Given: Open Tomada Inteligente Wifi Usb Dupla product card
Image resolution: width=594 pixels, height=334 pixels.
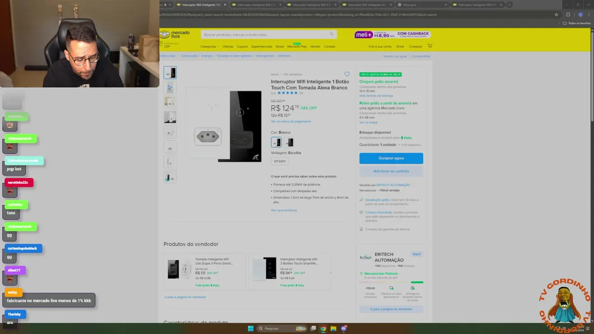Looking at the screenshot, I should 204,272.
